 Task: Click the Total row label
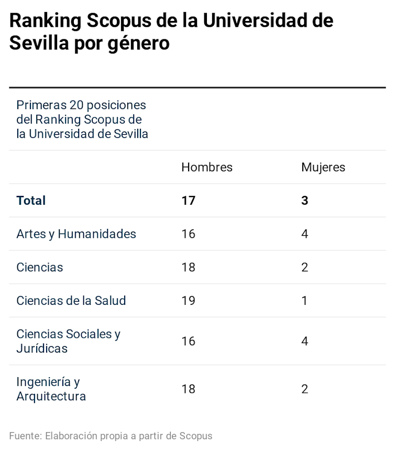[x=31, y=201]
